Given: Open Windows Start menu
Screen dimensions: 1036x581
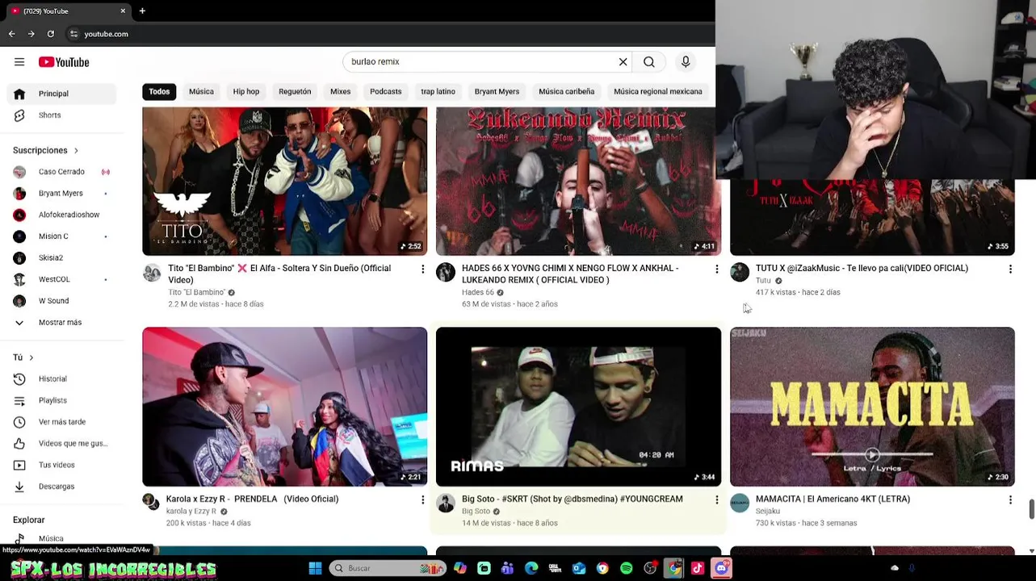Looking at the screenshot, I should (315, 568).
